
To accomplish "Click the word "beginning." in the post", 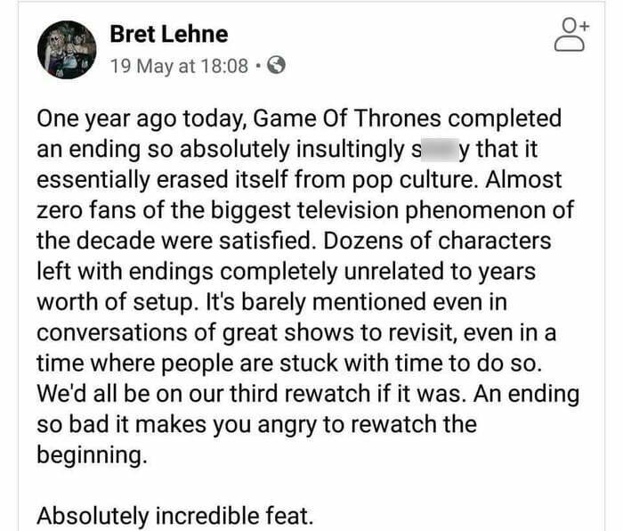I will coord(88,454).
